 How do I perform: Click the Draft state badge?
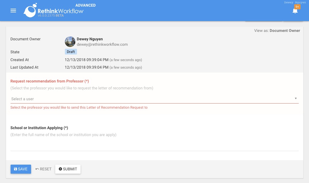tap(71, 51)
